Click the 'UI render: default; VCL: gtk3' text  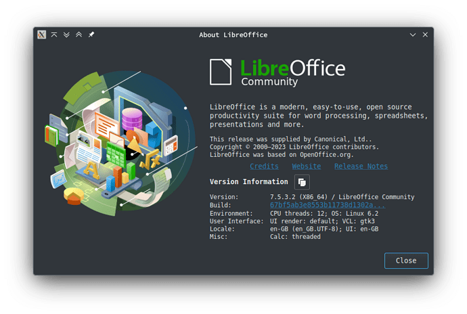click(x=322, y=221)
